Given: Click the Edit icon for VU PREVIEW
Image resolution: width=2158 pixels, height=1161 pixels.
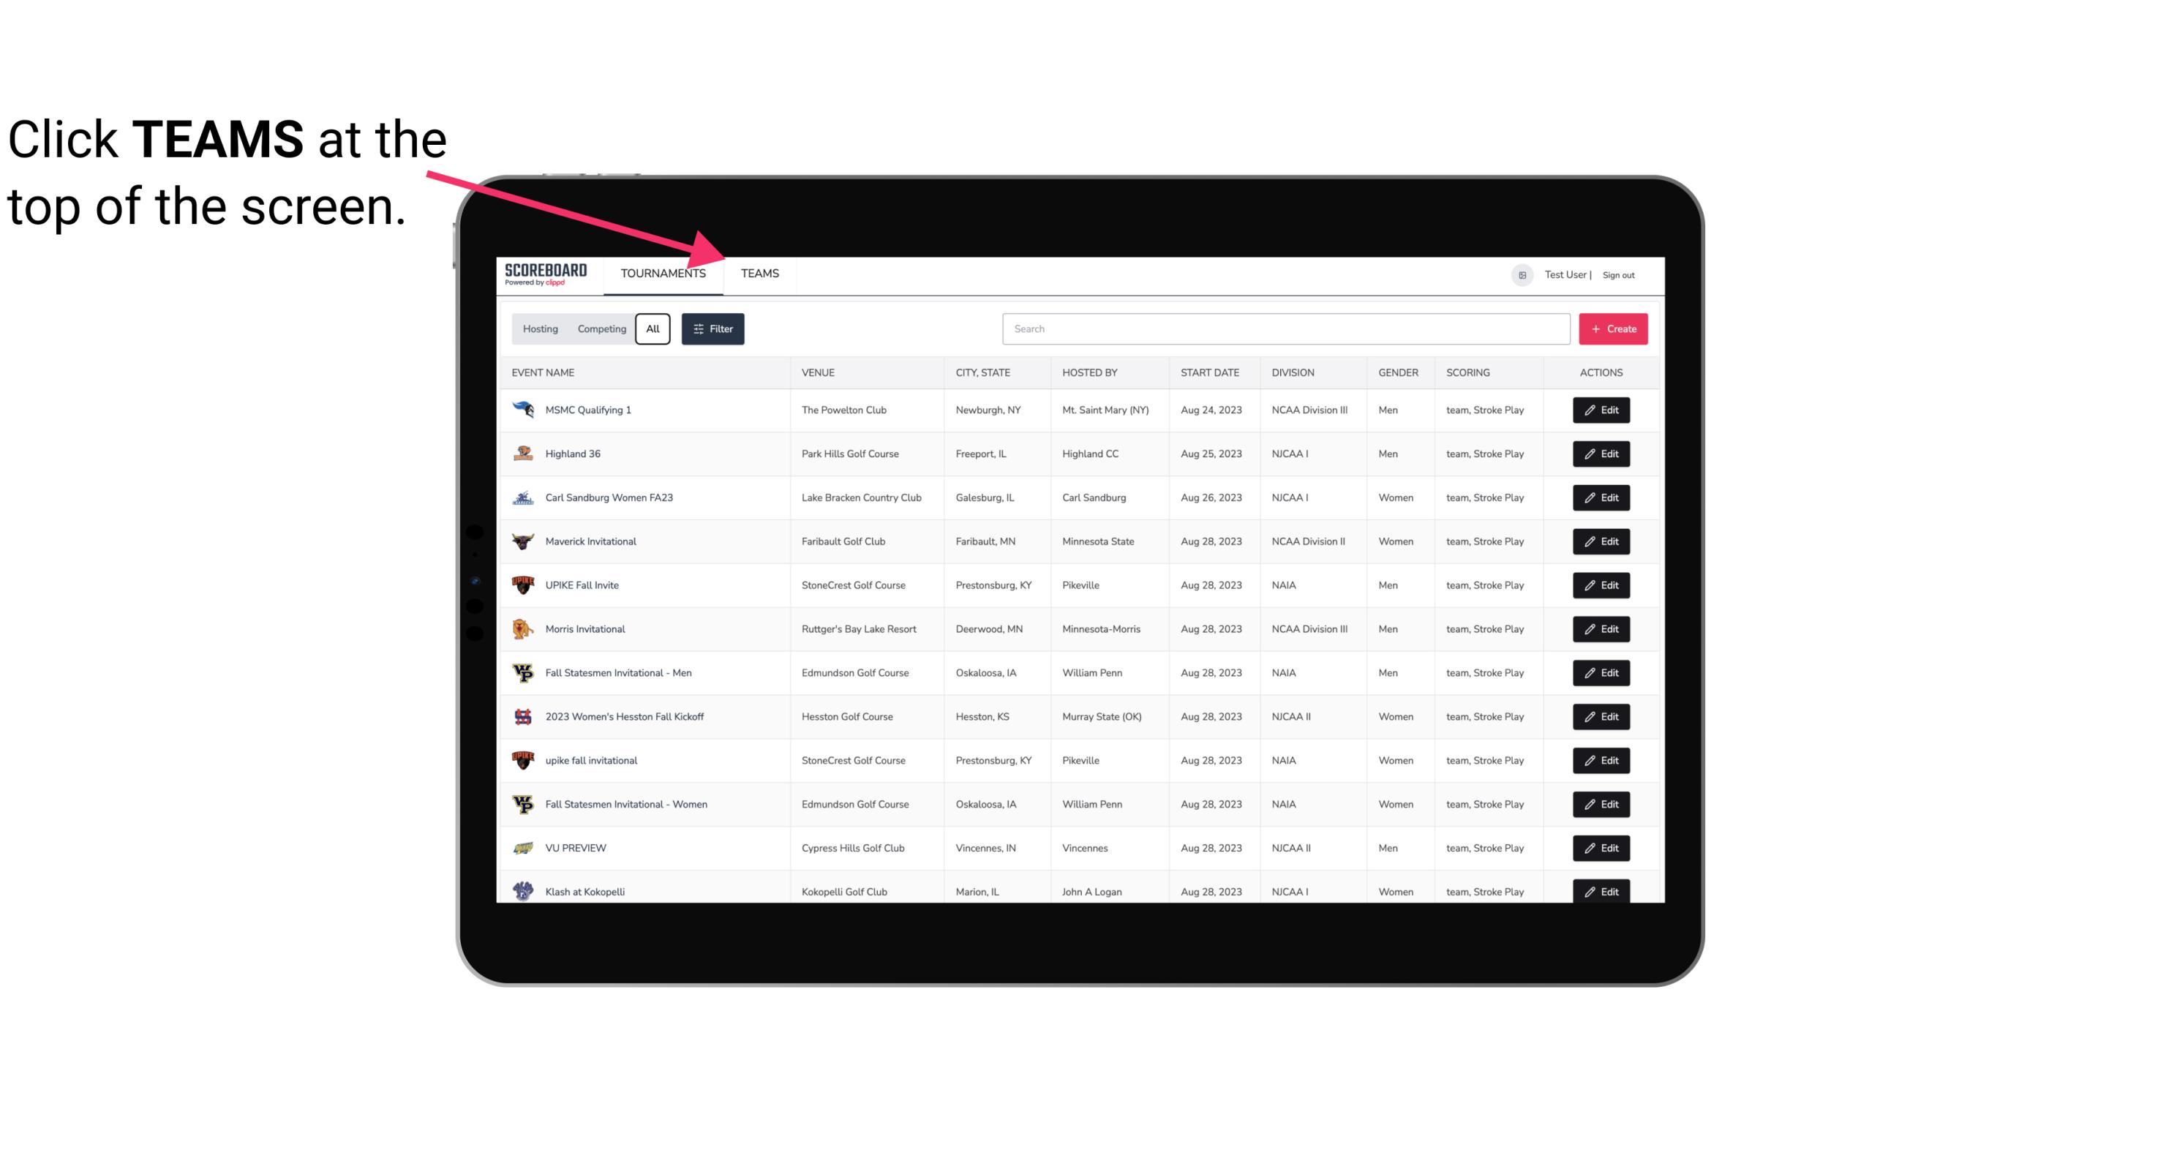Looking at the screenshot, I should [x=1602, y=846].
